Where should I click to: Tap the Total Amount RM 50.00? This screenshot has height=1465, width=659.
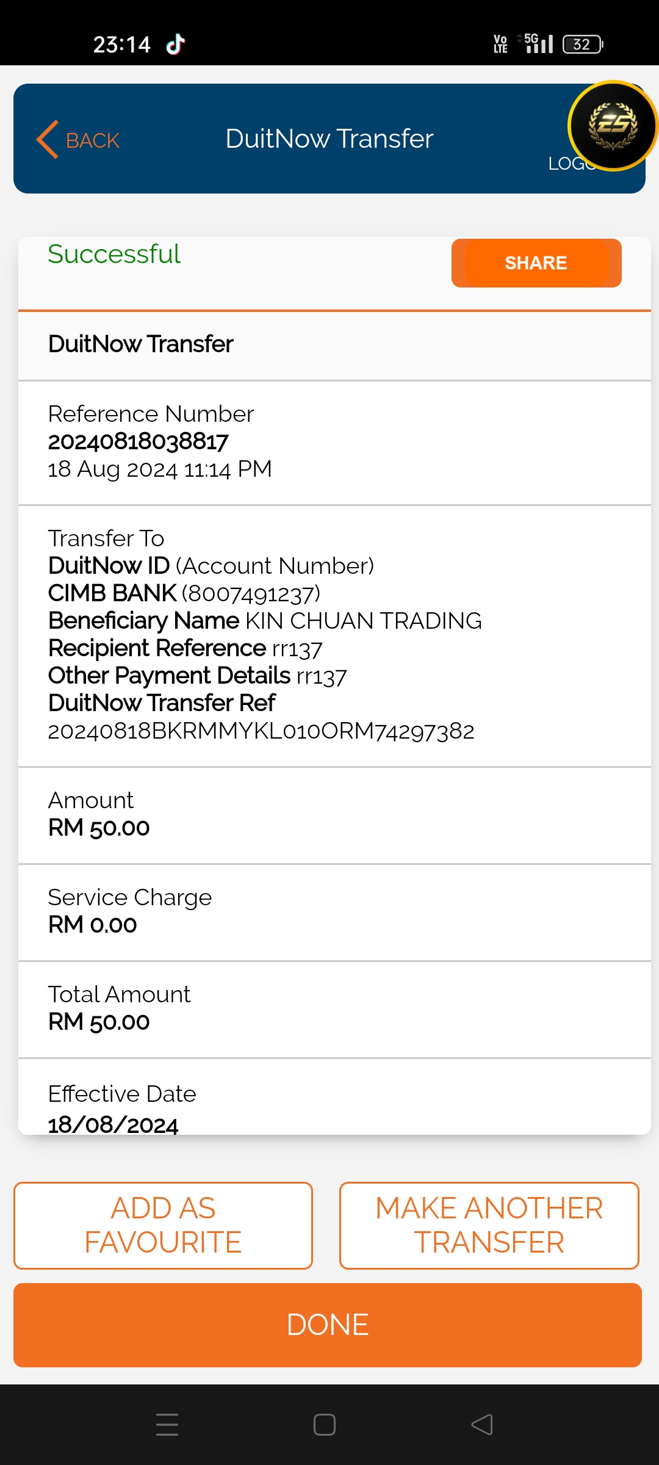tap(99, 1022)
